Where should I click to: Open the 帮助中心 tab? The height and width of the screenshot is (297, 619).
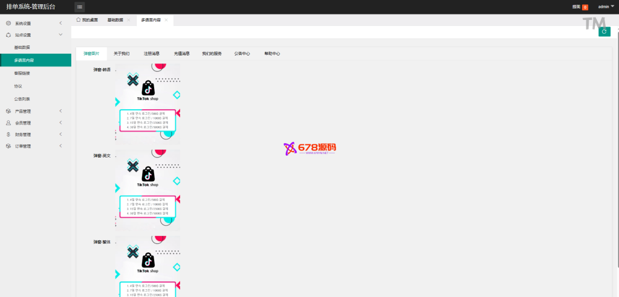click(272, 53)
